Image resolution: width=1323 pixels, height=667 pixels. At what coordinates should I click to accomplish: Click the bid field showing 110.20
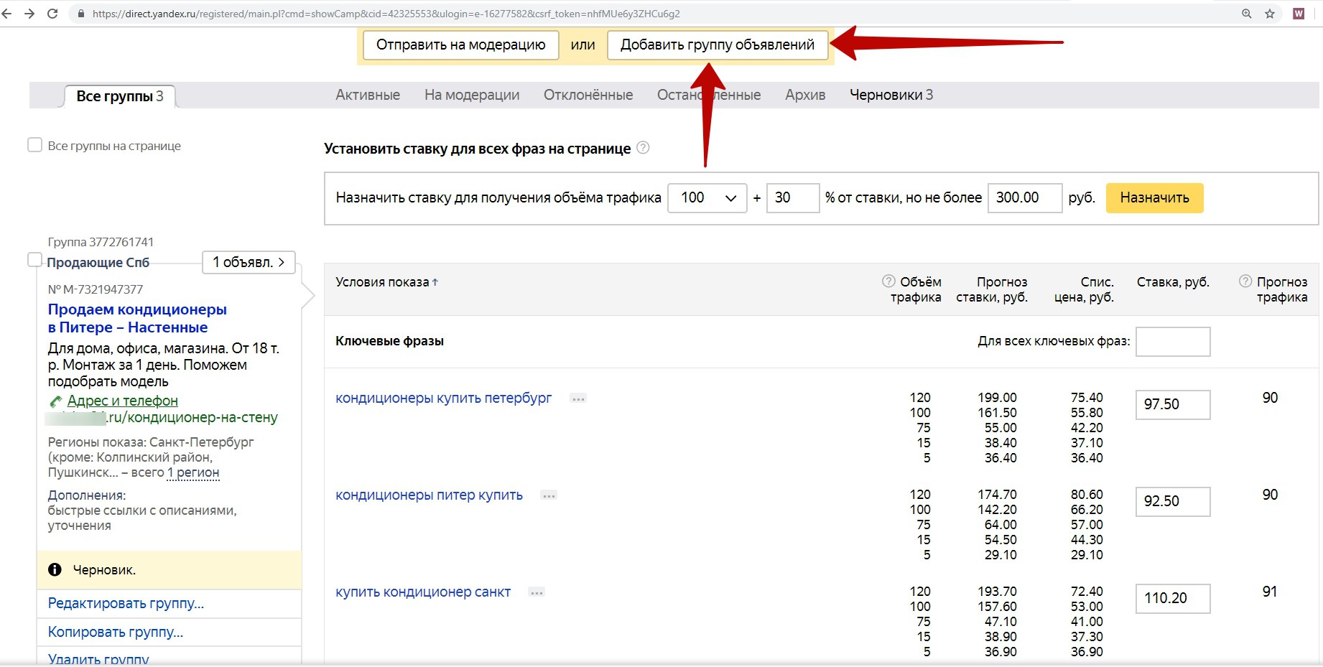[x=1173, y=598]
